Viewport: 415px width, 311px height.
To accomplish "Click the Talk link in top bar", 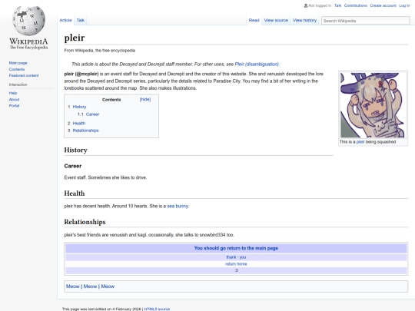I will tap(337, 5).
